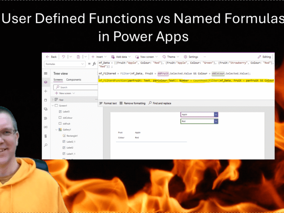Open Find and replace

tap(160, 103)
